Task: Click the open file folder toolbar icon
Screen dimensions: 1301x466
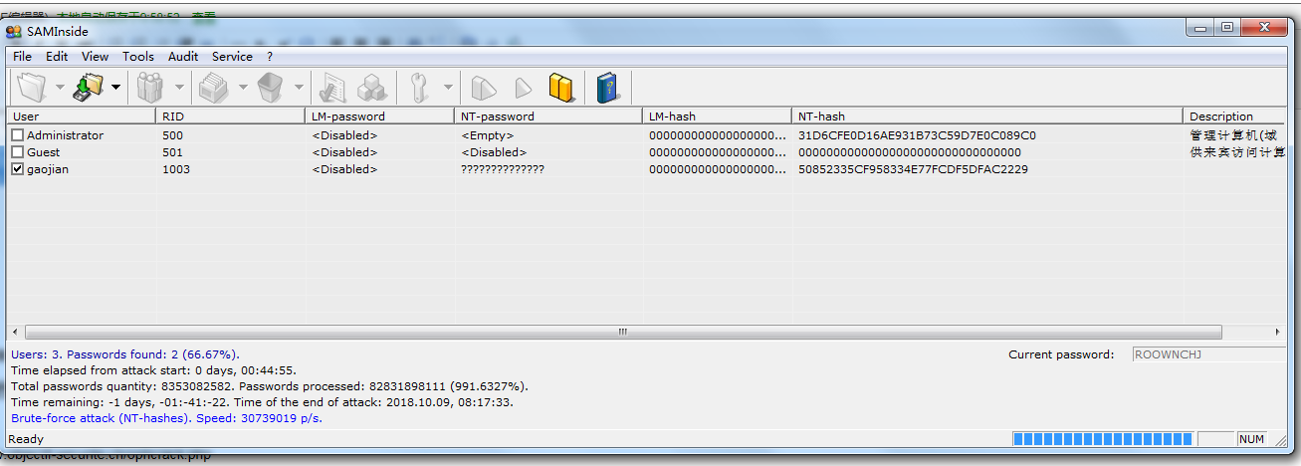Action: coord(32,88)
